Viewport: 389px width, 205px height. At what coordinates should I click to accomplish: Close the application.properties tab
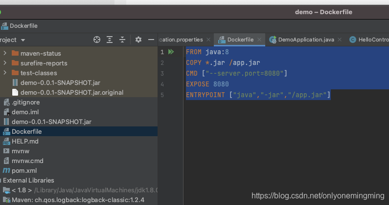pos(208,40)
